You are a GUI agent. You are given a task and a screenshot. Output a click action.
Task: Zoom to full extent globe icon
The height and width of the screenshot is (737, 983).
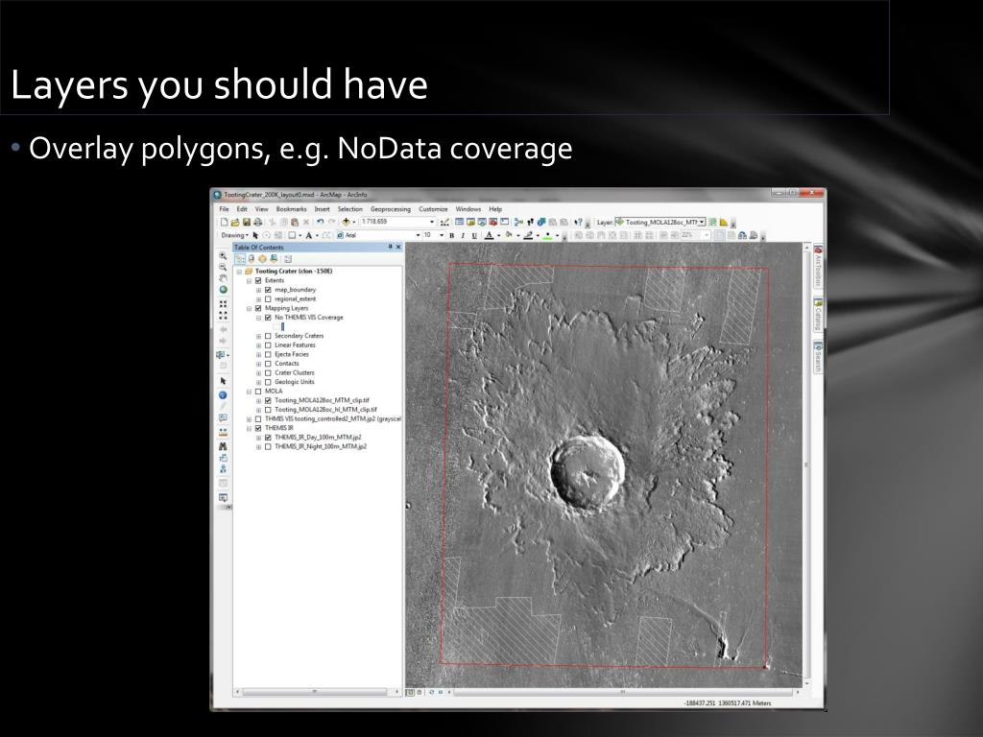click(223, 290)
